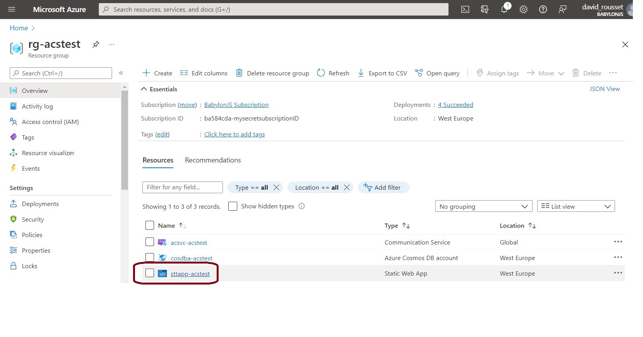
Task: Open sttapp-acstest resource
Action: point(190,274)
